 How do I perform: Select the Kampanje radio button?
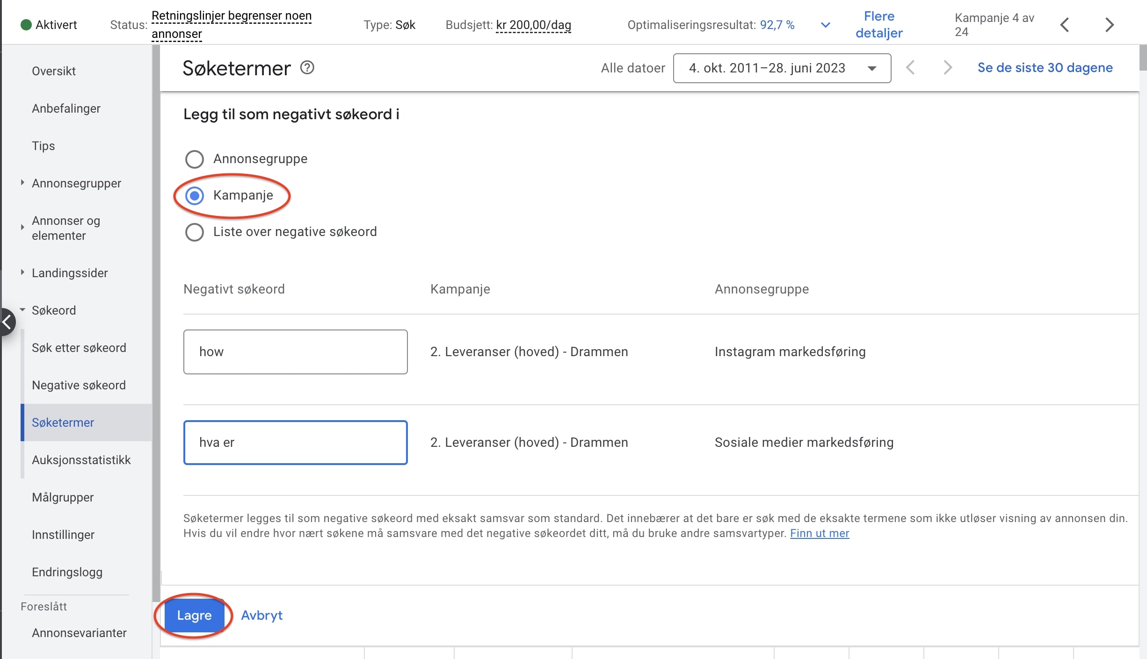[195, 195]
